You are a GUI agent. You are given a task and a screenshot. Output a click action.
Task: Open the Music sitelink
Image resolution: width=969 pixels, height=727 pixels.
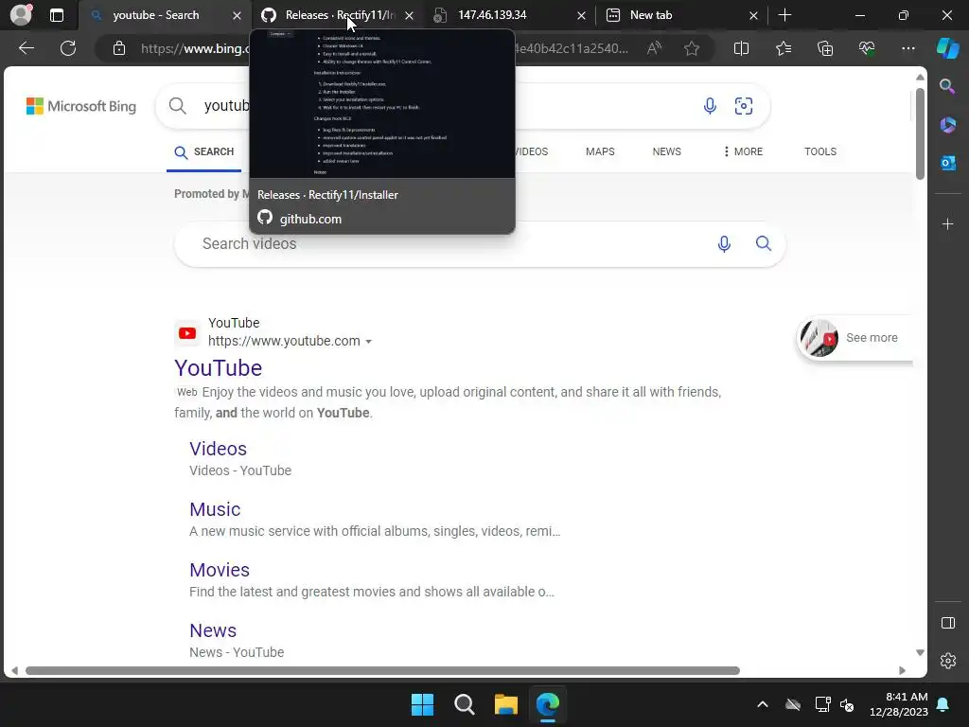click(215, 509)
